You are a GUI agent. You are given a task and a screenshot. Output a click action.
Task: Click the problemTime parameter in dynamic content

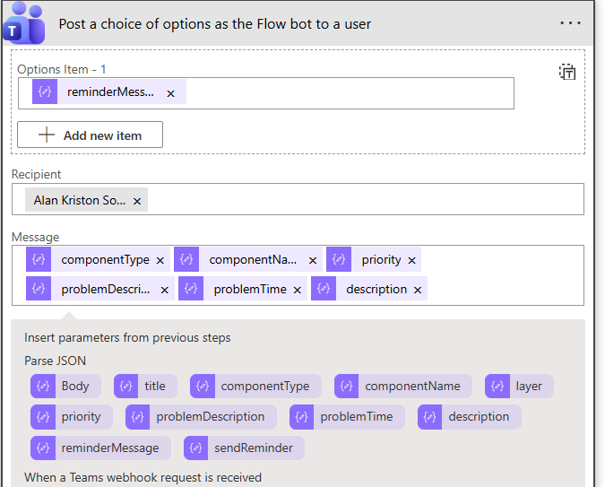tap(347, 417)
